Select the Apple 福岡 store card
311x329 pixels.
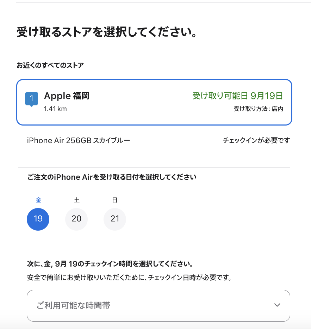click(154, 102)
